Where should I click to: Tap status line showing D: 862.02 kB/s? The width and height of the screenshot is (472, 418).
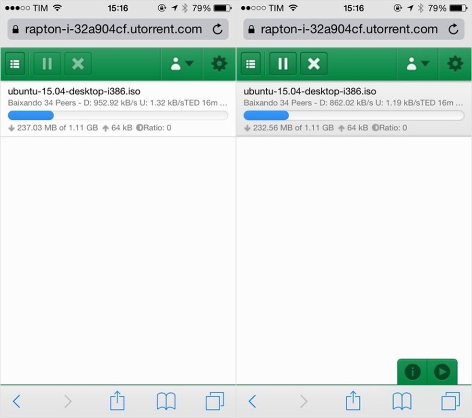coord(354,103)
